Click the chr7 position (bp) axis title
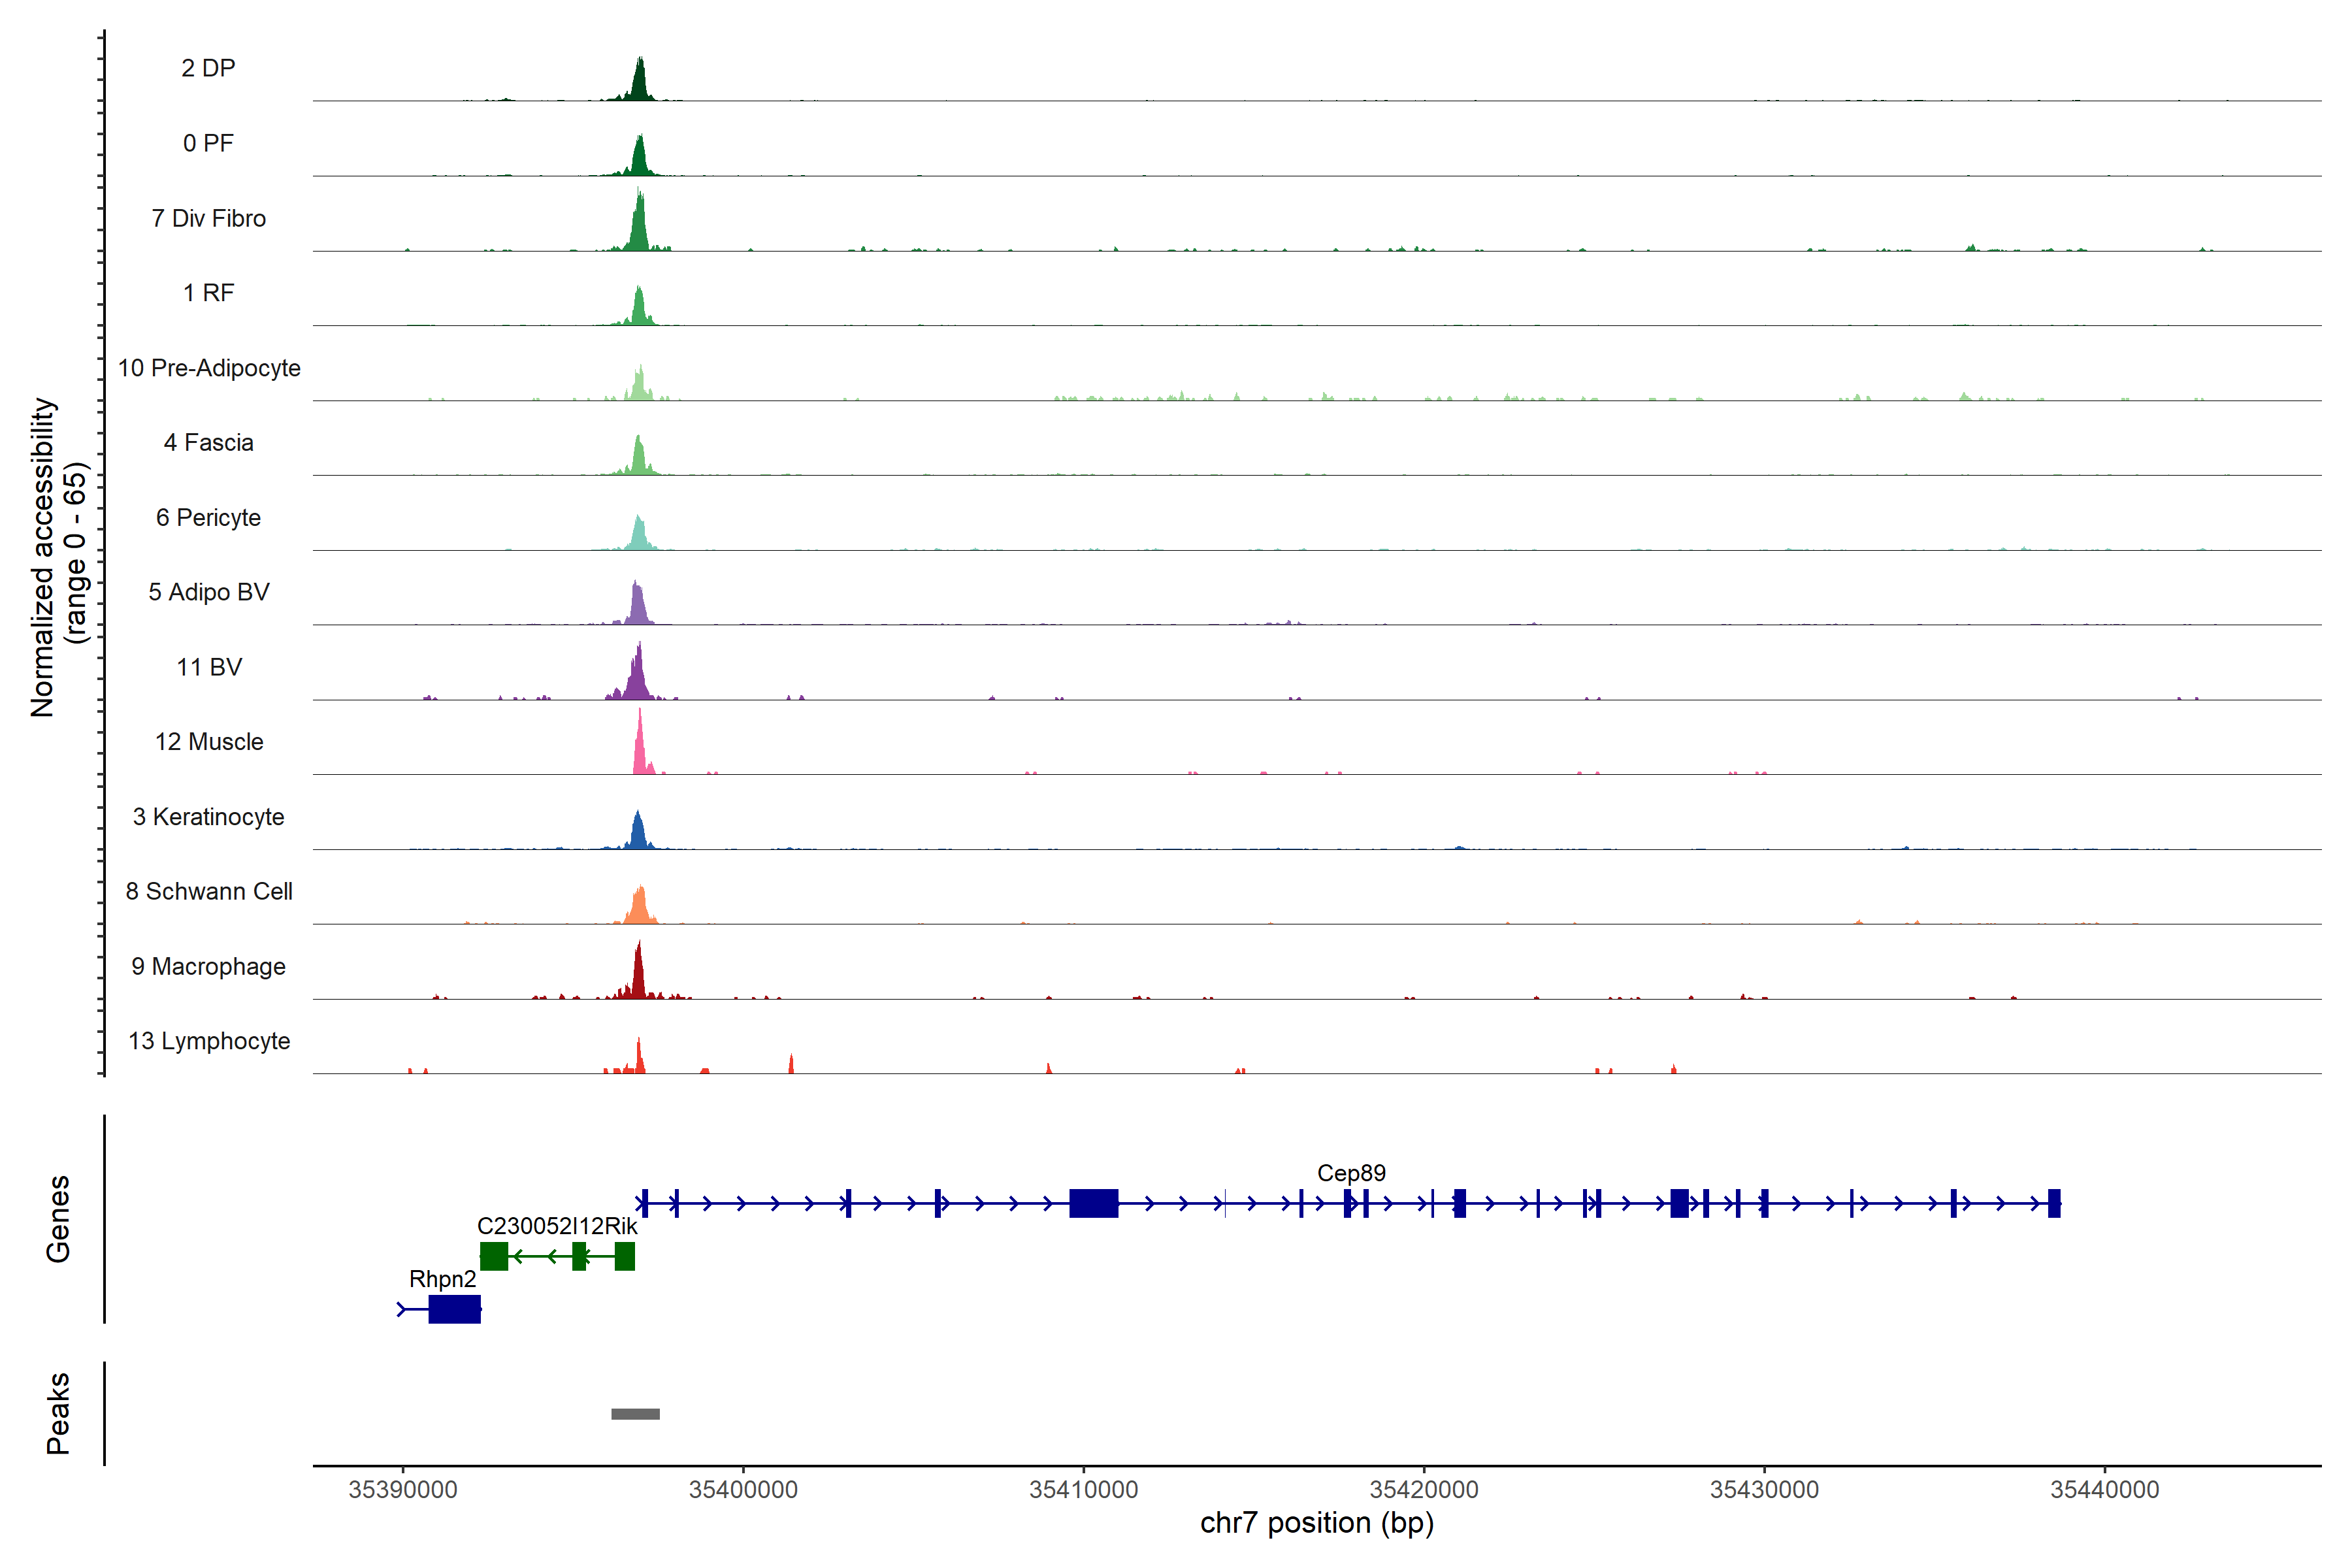Viewport: 2352px width, 1568px height. pos(1316,1523)
